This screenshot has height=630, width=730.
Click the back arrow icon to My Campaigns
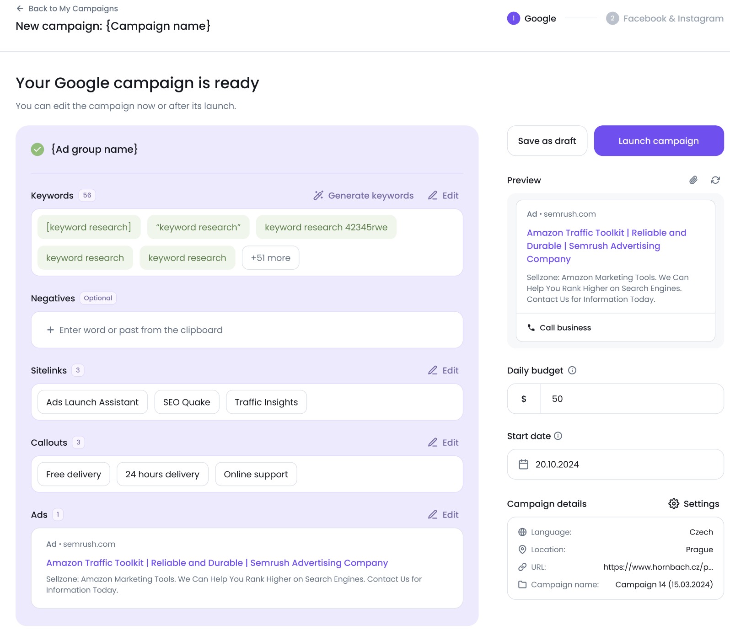(20, 9)
